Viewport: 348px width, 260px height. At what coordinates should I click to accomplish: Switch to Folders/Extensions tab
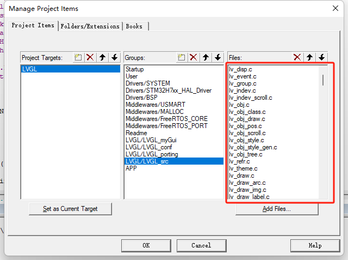click(x=90, y=26)
